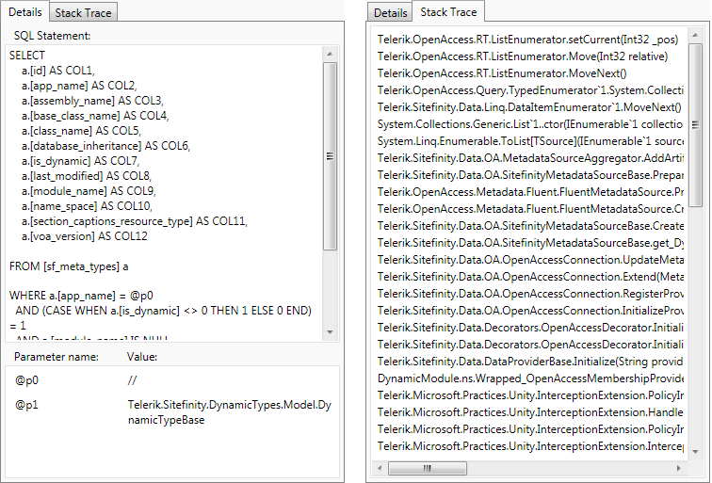Click the line a.[name_space] AS COL10
712x483 pixels.
[x=88, y=206]
